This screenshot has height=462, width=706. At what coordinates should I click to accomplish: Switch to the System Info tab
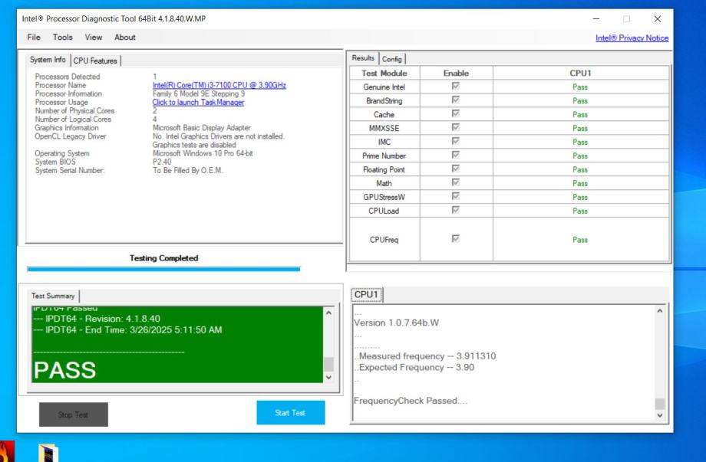[48, 60]
